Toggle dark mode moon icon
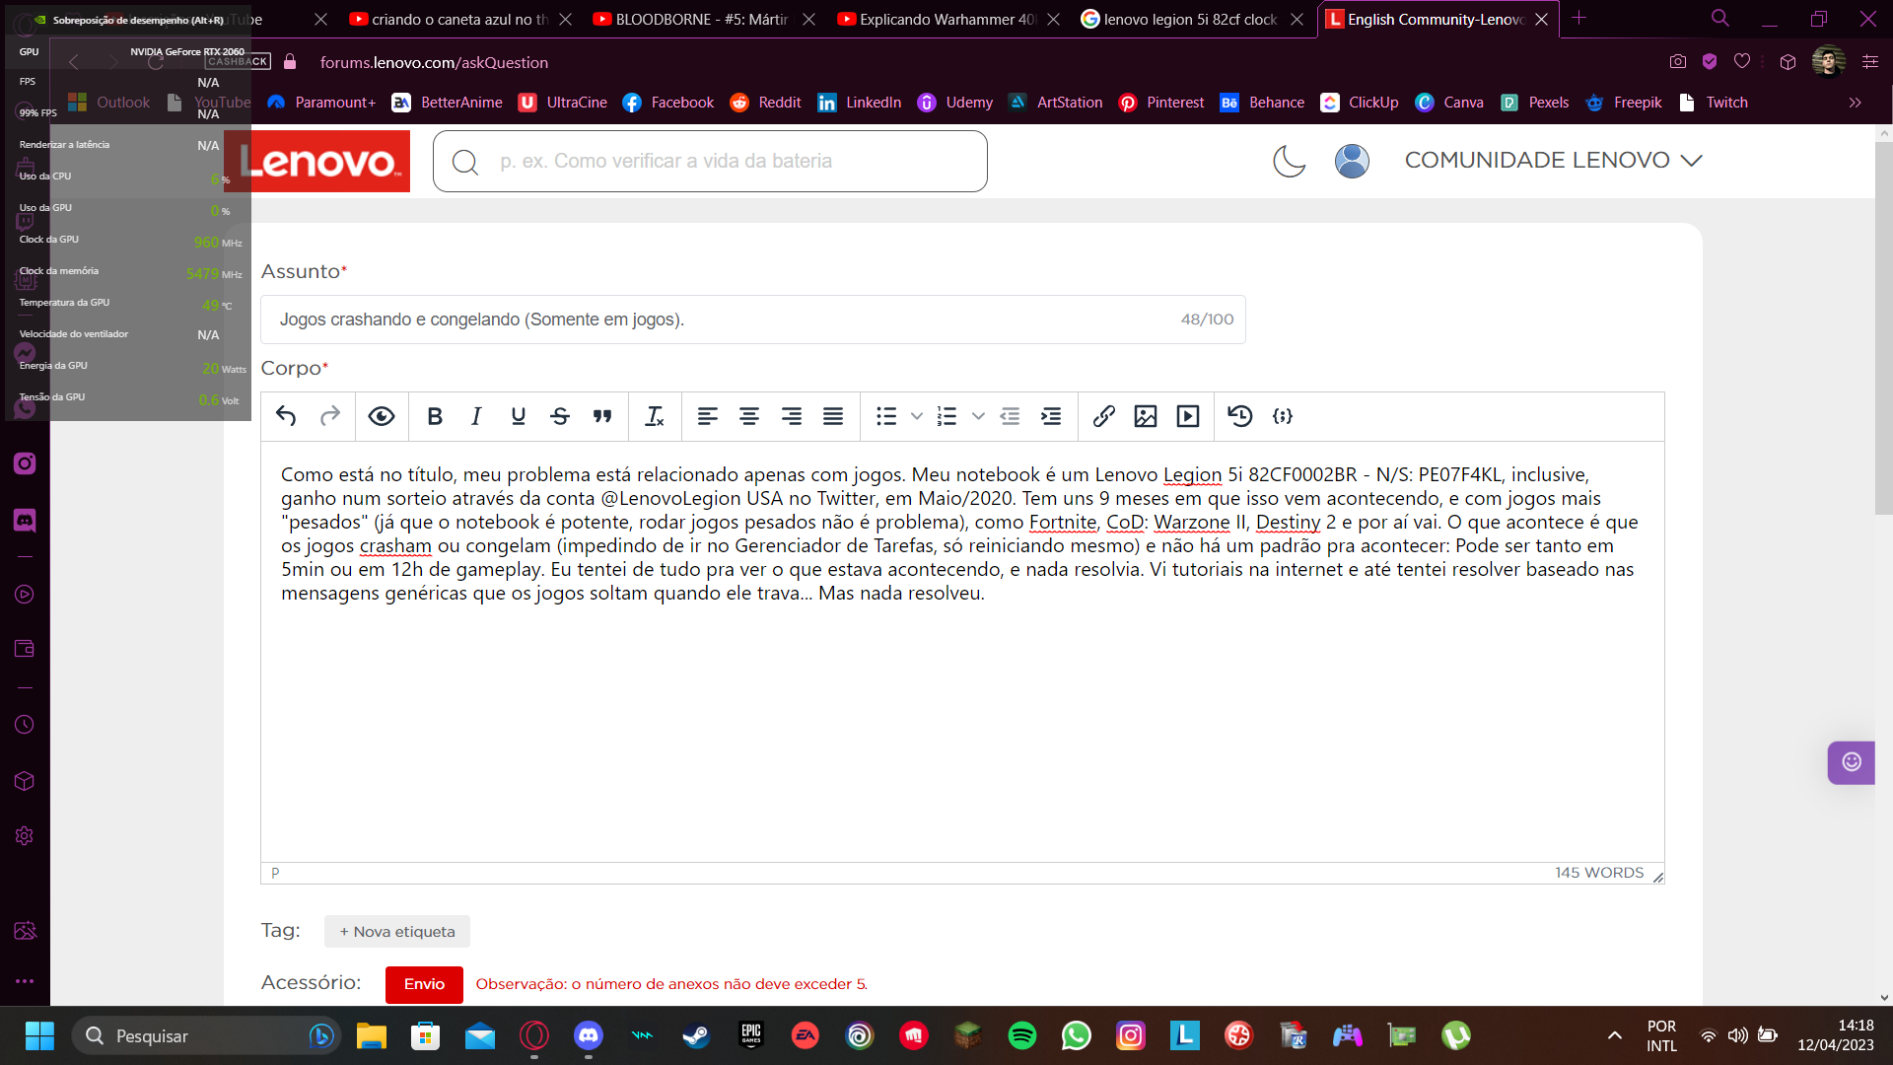The width and height of the screenshot is (1893, 1065). [1289, 161]
